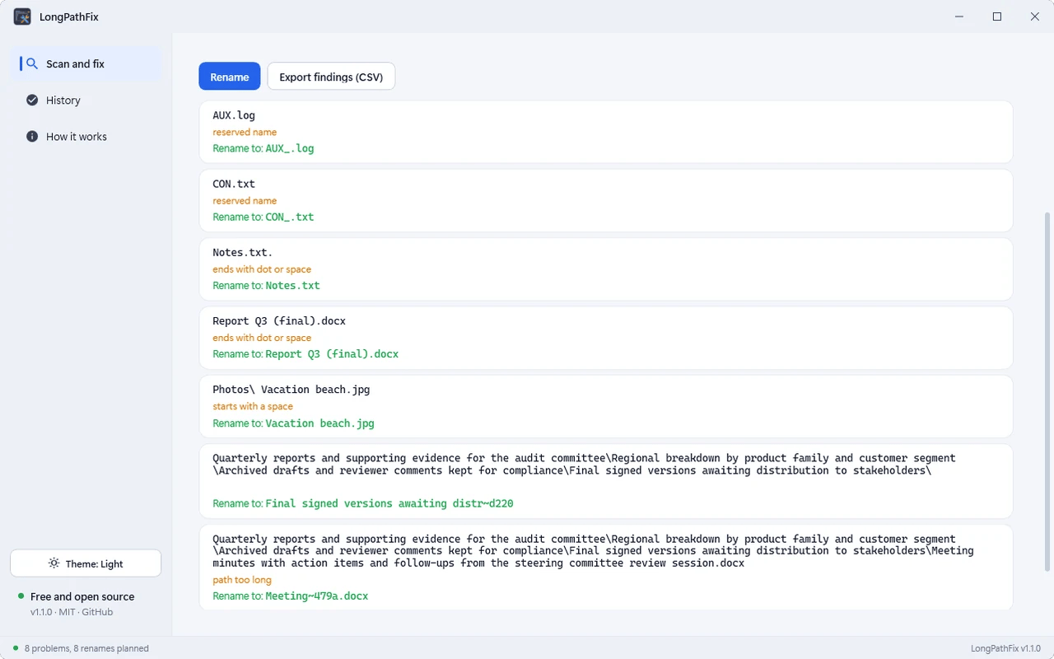Click the 'reserved name' label under AUX.log
The width and height of the screenshot is (1054, 659).
tap(245, 132)
